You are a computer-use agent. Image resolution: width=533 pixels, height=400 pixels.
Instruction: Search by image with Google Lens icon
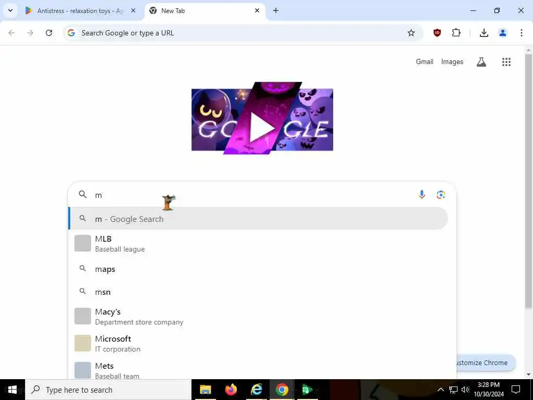pos(441,195)
